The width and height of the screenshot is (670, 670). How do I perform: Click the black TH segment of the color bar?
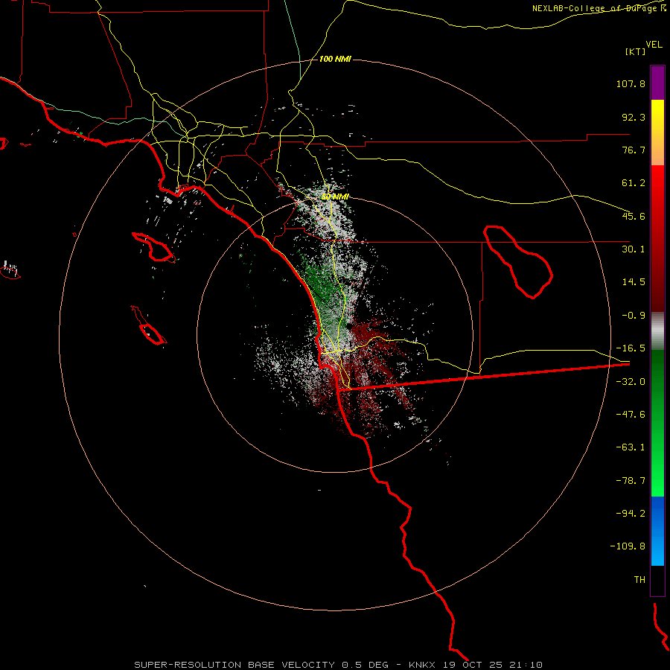click(x=657, y=581)
